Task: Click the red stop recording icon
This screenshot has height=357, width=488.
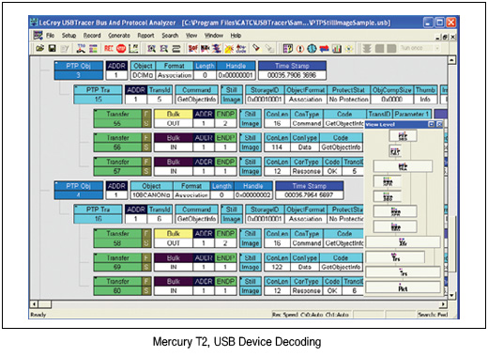Action: click(x=121, y=49)
